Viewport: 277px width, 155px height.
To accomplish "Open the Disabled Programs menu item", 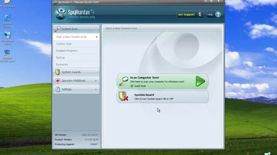I will click(x=76, y=51).
